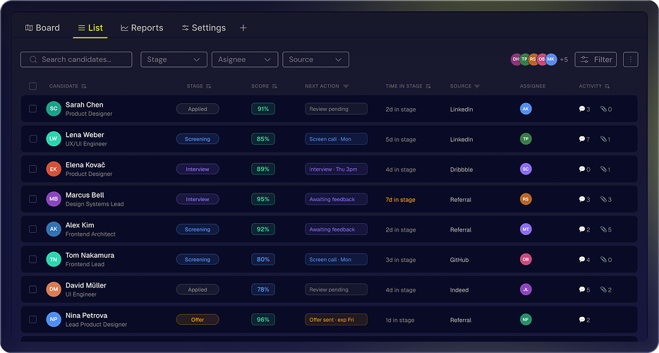The height and width of the screenshot is (353, 659).
Task: Click the 95% score for Marcus Bell
Action: click(x=263, y=199)
